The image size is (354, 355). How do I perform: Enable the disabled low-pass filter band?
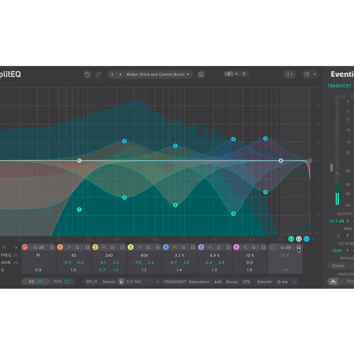pyautogui.click(x=272, y=247)
